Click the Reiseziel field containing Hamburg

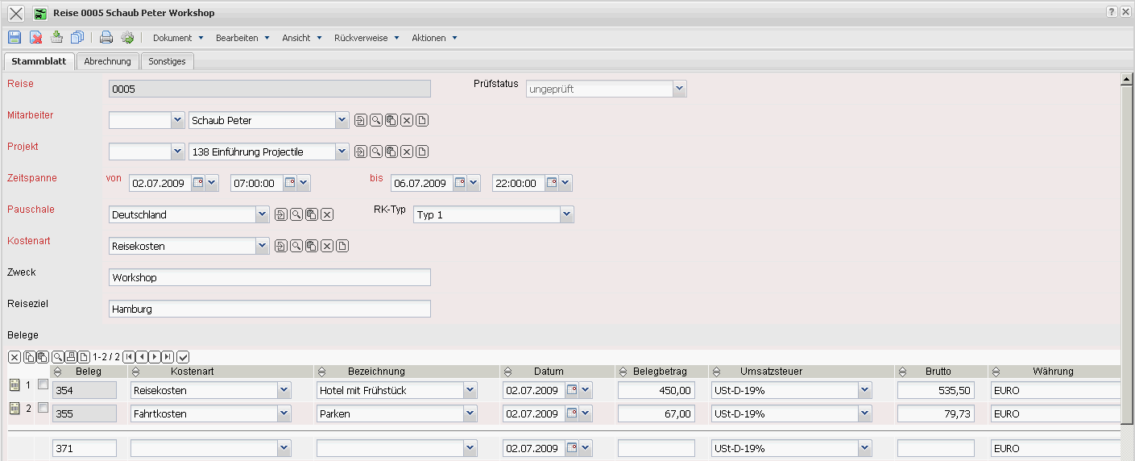click(x=269, y=309)
